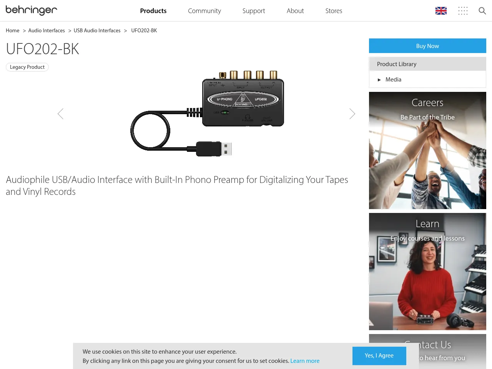
Task: Click the search magnifier icon
Action: click(x=482, y=11)
